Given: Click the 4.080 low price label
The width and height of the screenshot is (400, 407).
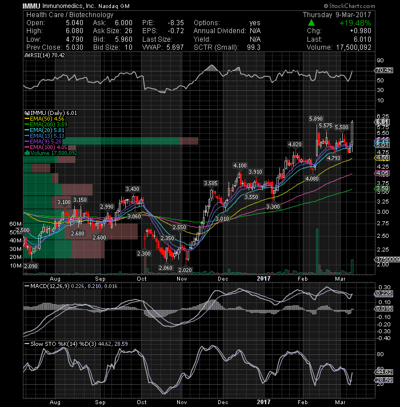Looking at the screenshot, I should click(x=312, y=178).
